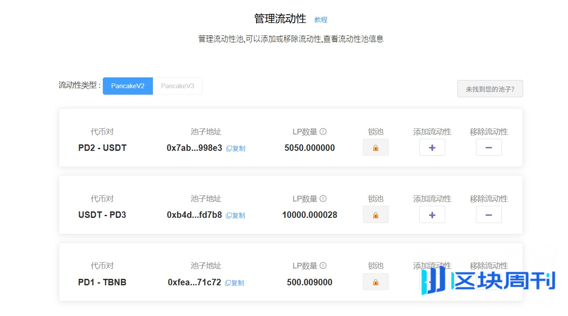Switch to the PancakeV3 liquidity type tab
568x316 pixels.
(178, 86)
